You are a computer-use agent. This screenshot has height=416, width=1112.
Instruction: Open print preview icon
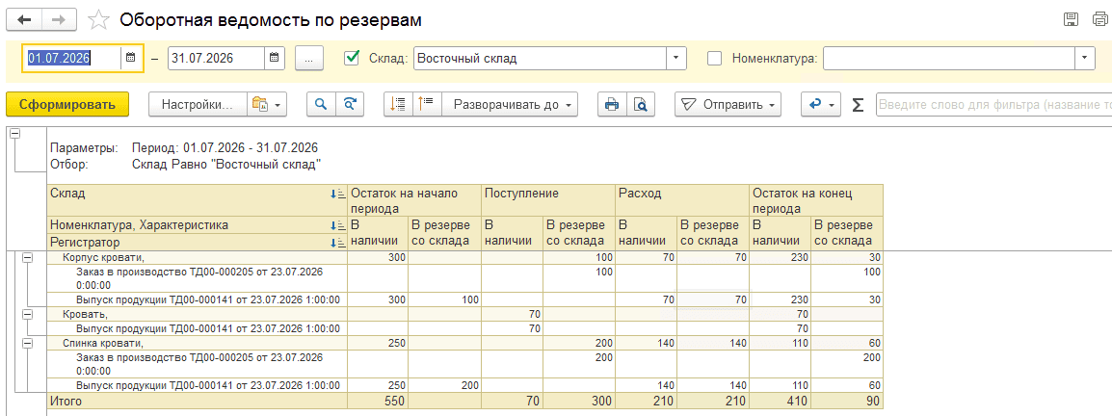tap(641, 104)
